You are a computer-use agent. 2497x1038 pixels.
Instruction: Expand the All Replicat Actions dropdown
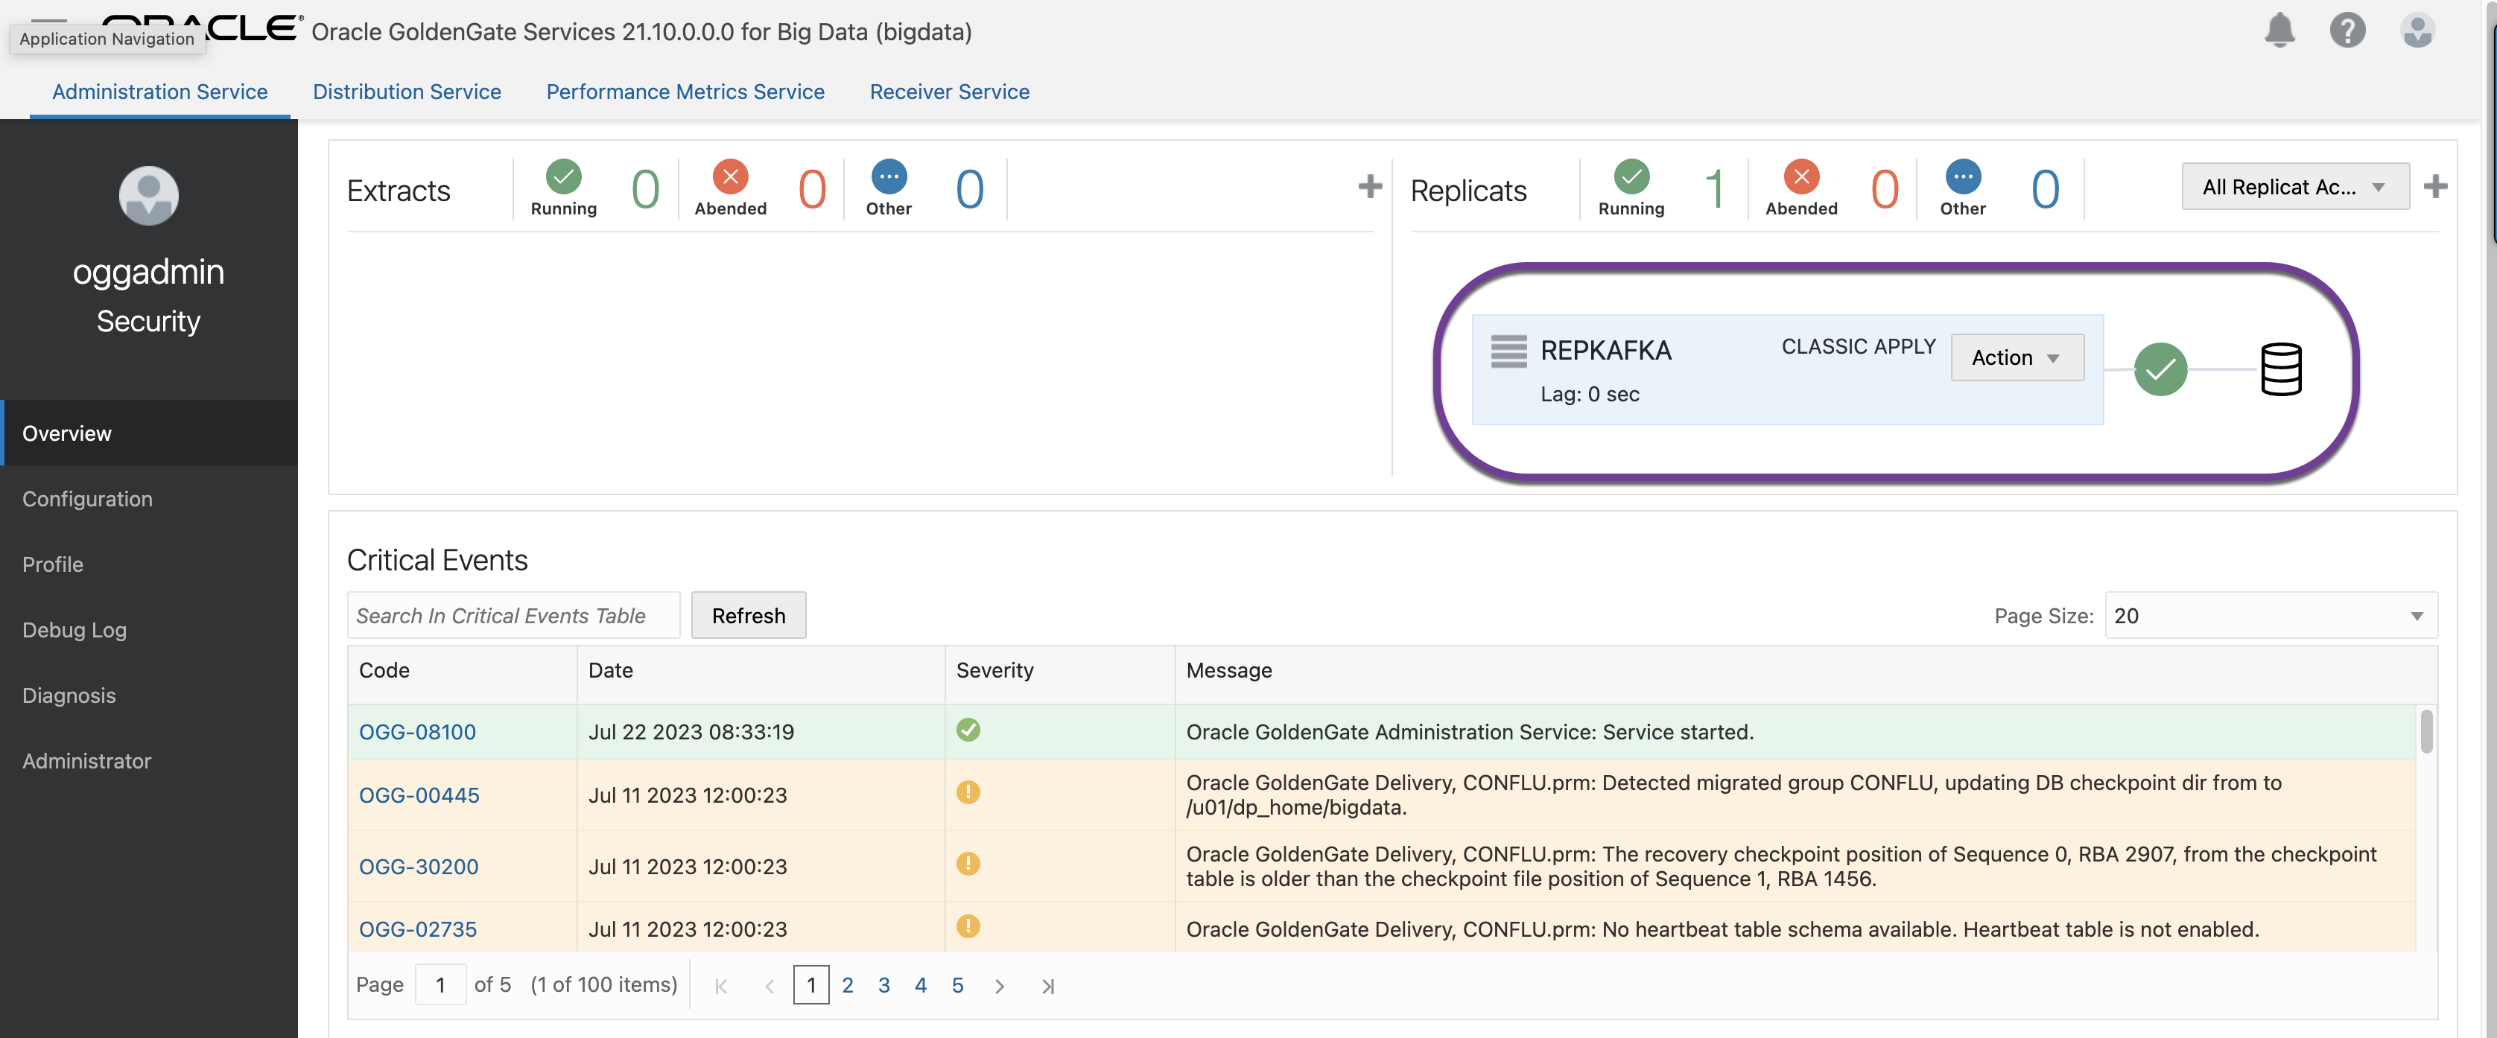[x=2294, y=187]
